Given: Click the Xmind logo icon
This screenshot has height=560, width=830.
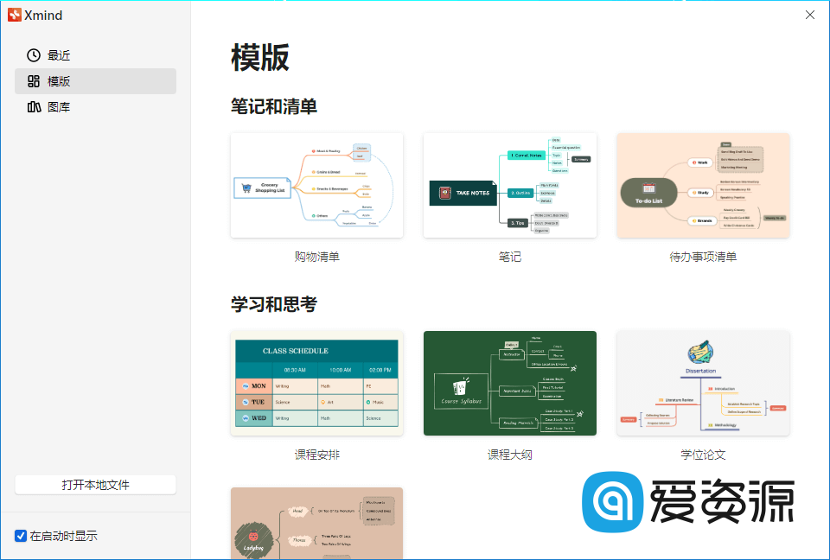Looking at the screenshot, I should tap(16, 15).
